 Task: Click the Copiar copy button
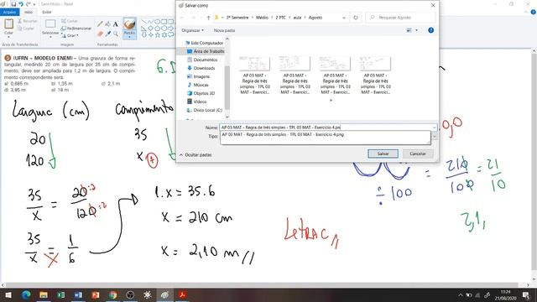tap(26, 29)
